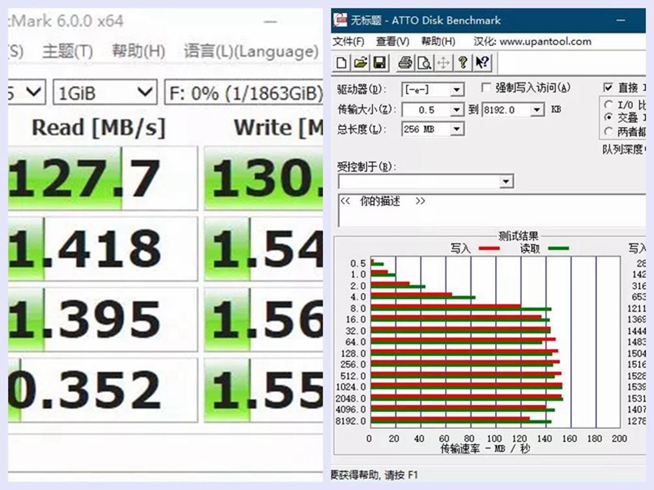Open the 8192.0 end transfer size dropdown
The height and width of the screenshot is (490, 654).
click(x=538, y=110)
